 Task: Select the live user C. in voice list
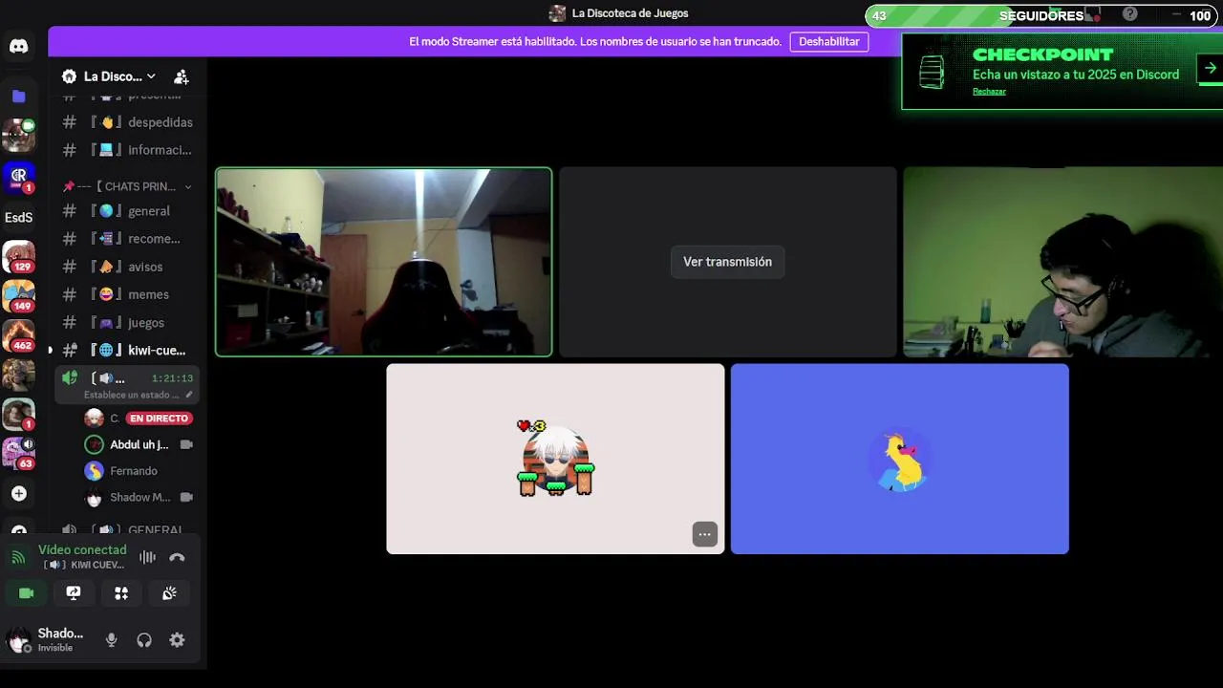(x=139, y=419)
